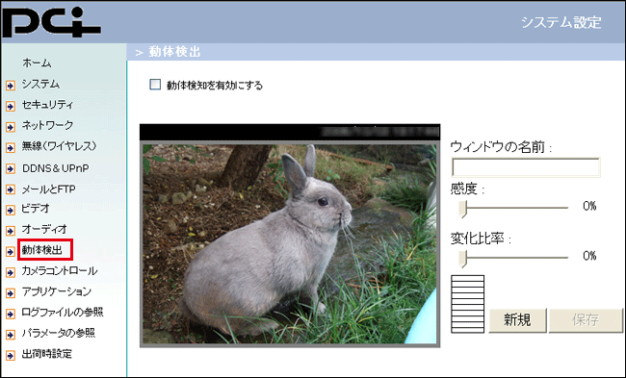This screenshot has width=626, height=378.
Task: Click the 新規 button
Action: point(517,319)
